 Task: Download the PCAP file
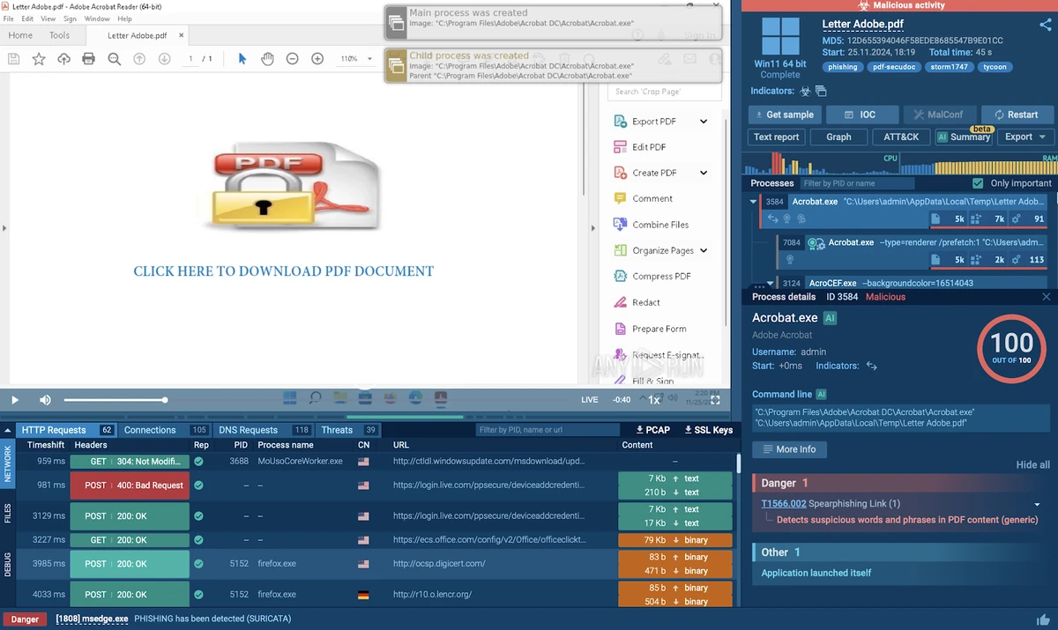click(653, 430)
